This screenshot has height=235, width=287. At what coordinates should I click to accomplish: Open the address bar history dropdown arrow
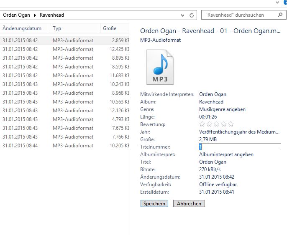click(182, 15)
